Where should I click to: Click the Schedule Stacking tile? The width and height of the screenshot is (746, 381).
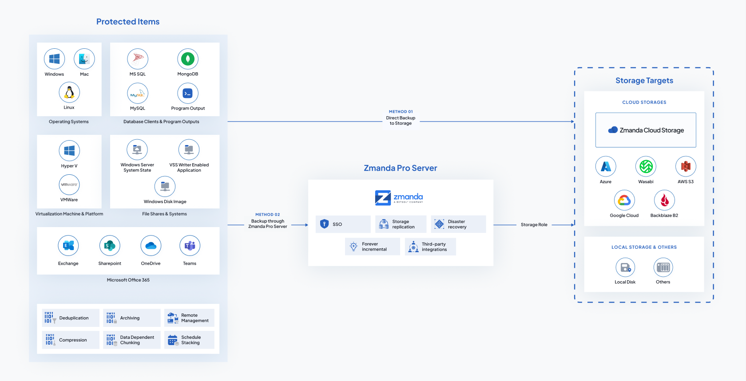189,340
